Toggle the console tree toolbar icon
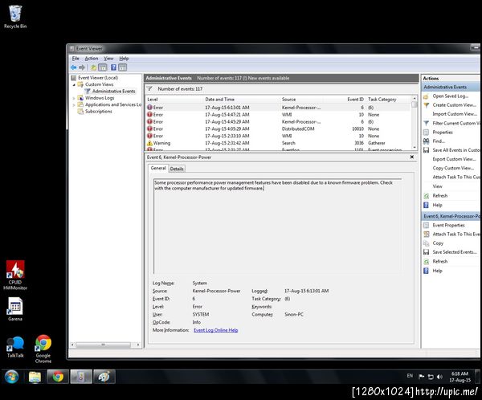 [102, 67]
